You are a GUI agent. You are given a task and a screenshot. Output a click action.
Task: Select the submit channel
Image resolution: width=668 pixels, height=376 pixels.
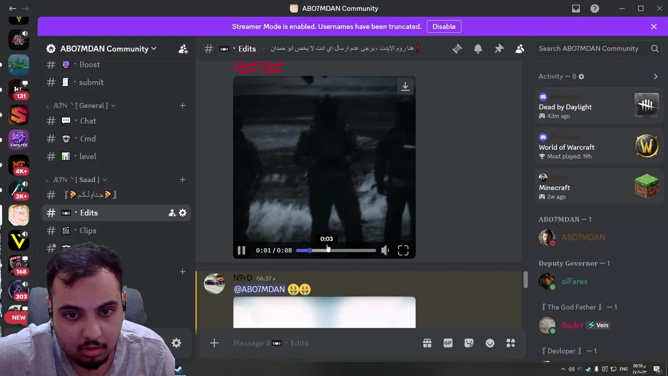116,82
